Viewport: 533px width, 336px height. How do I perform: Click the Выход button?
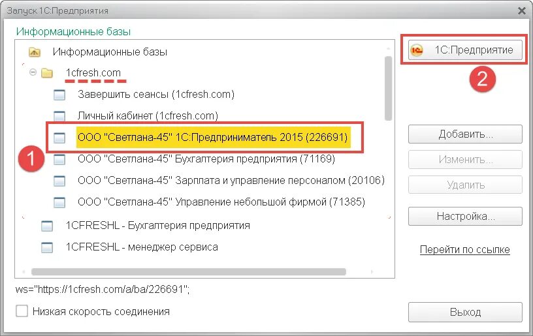click(465, 312)
